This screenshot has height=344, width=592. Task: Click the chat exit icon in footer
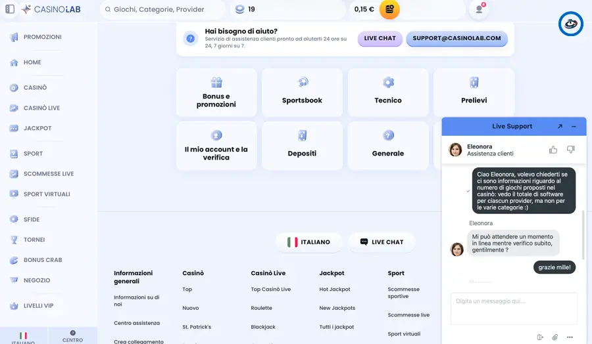[540, 337]
